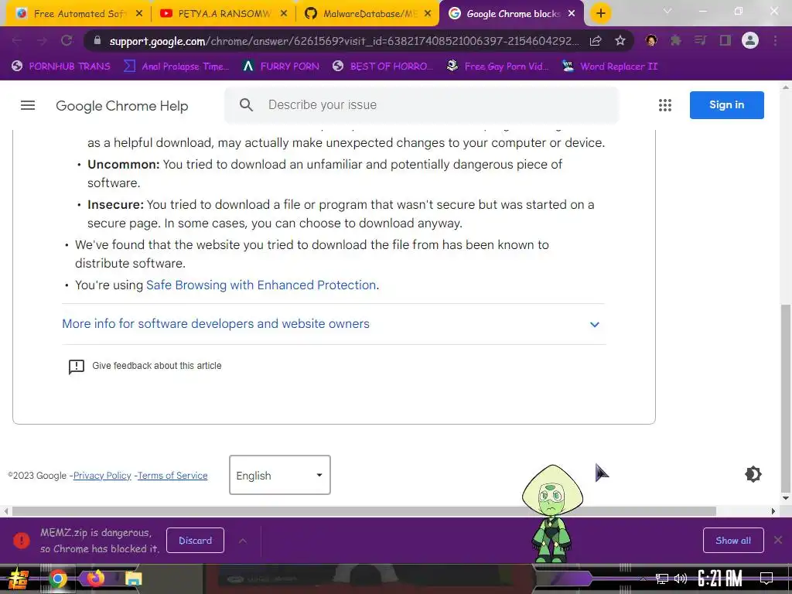Open the Chrome profile avatar

click(x=750, y=40)
